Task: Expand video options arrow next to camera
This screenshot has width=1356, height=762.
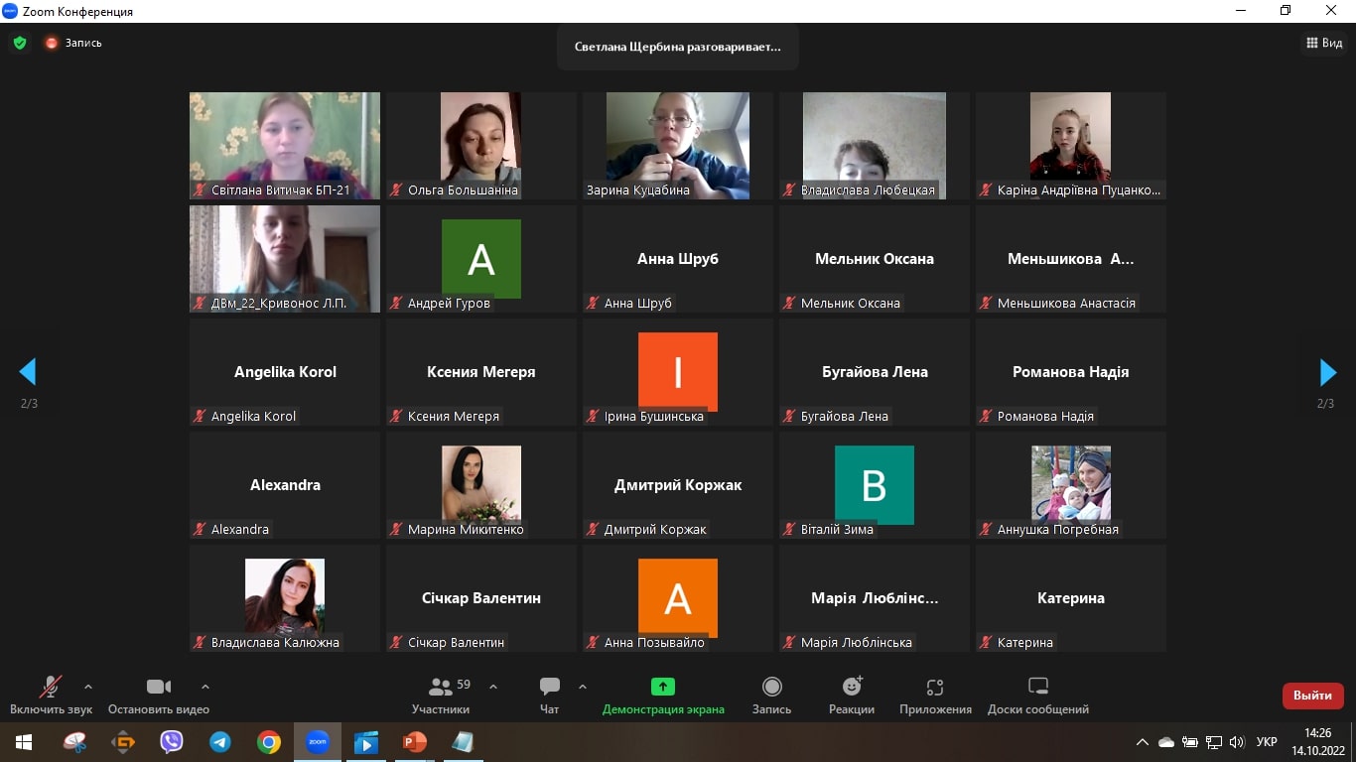Action: click(205, 686)
